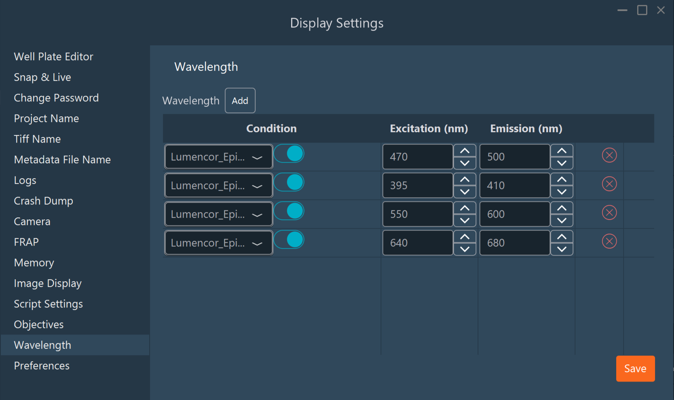Toggle off the 550 nm wavelength row
This screenshot has height=400, width=674.
coord(289,211)
